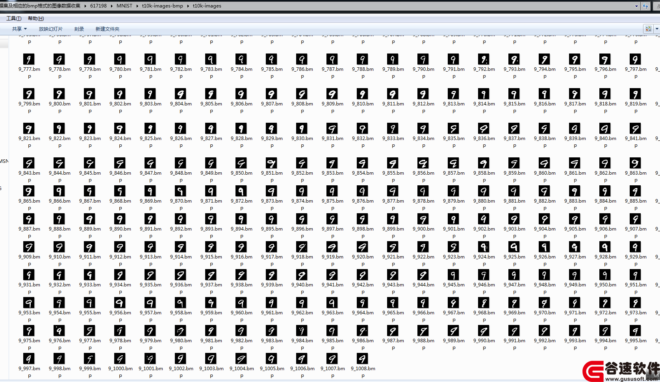Expand the arrow after MNIST in breadcrumb
This screenshot has height=382, width=660.
point(137,6)
